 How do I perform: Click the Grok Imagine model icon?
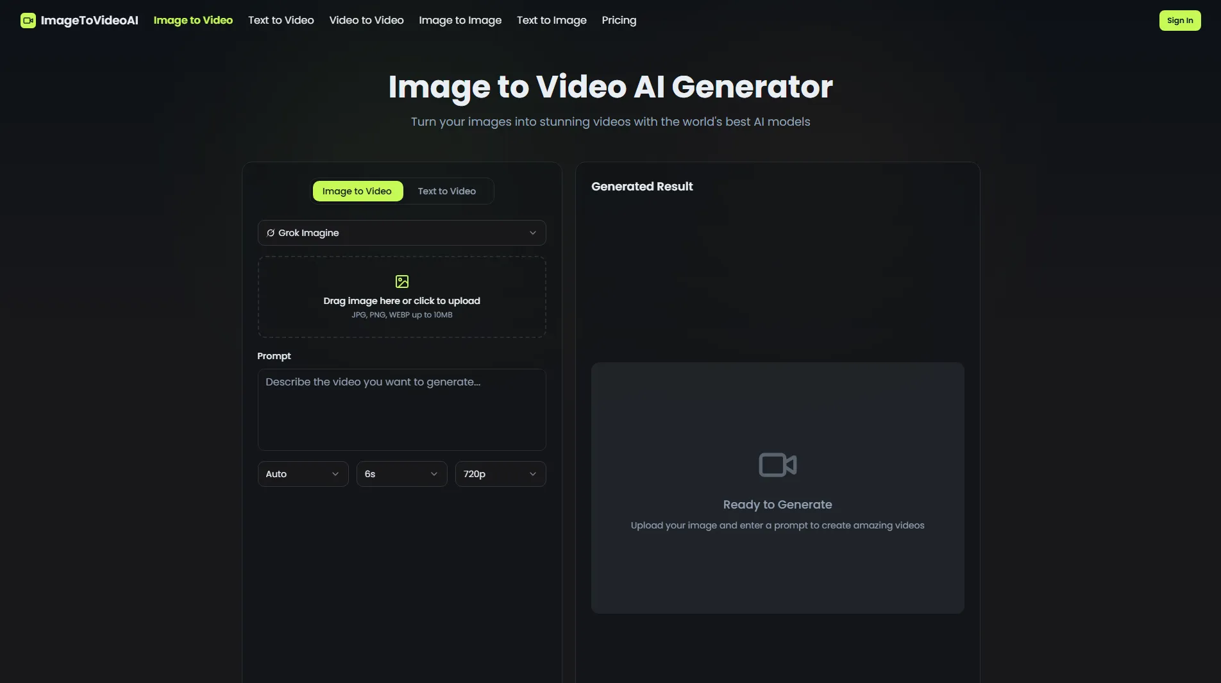271,233
